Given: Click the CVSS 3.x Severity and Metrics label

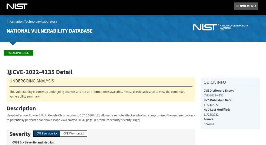Looking at the screenshot, I should (34, 142).
